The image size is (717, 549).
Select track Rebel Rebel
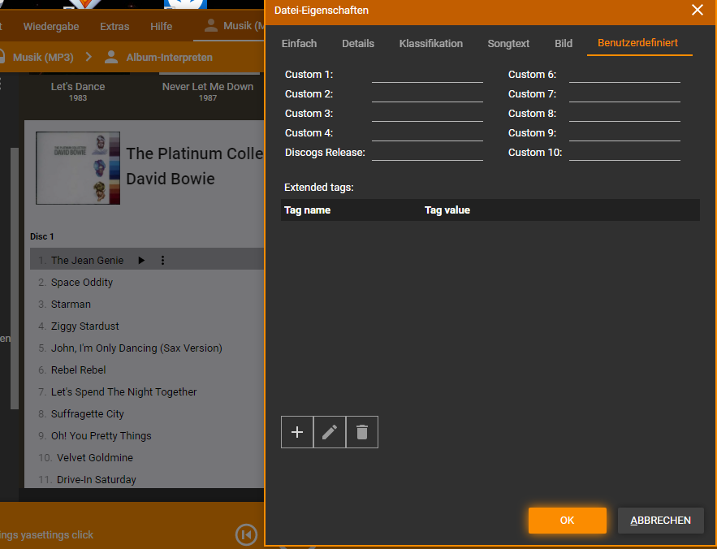tap(79, 370)
